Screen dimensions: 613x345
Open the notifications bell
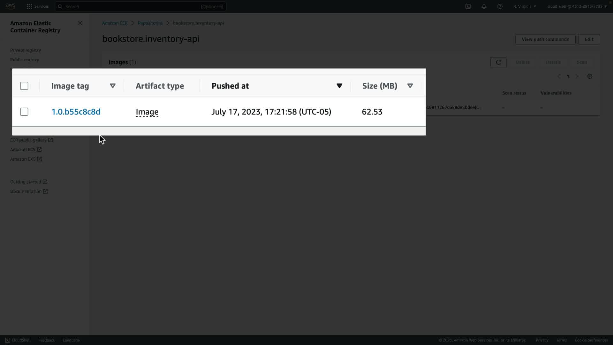pos(484,6)
